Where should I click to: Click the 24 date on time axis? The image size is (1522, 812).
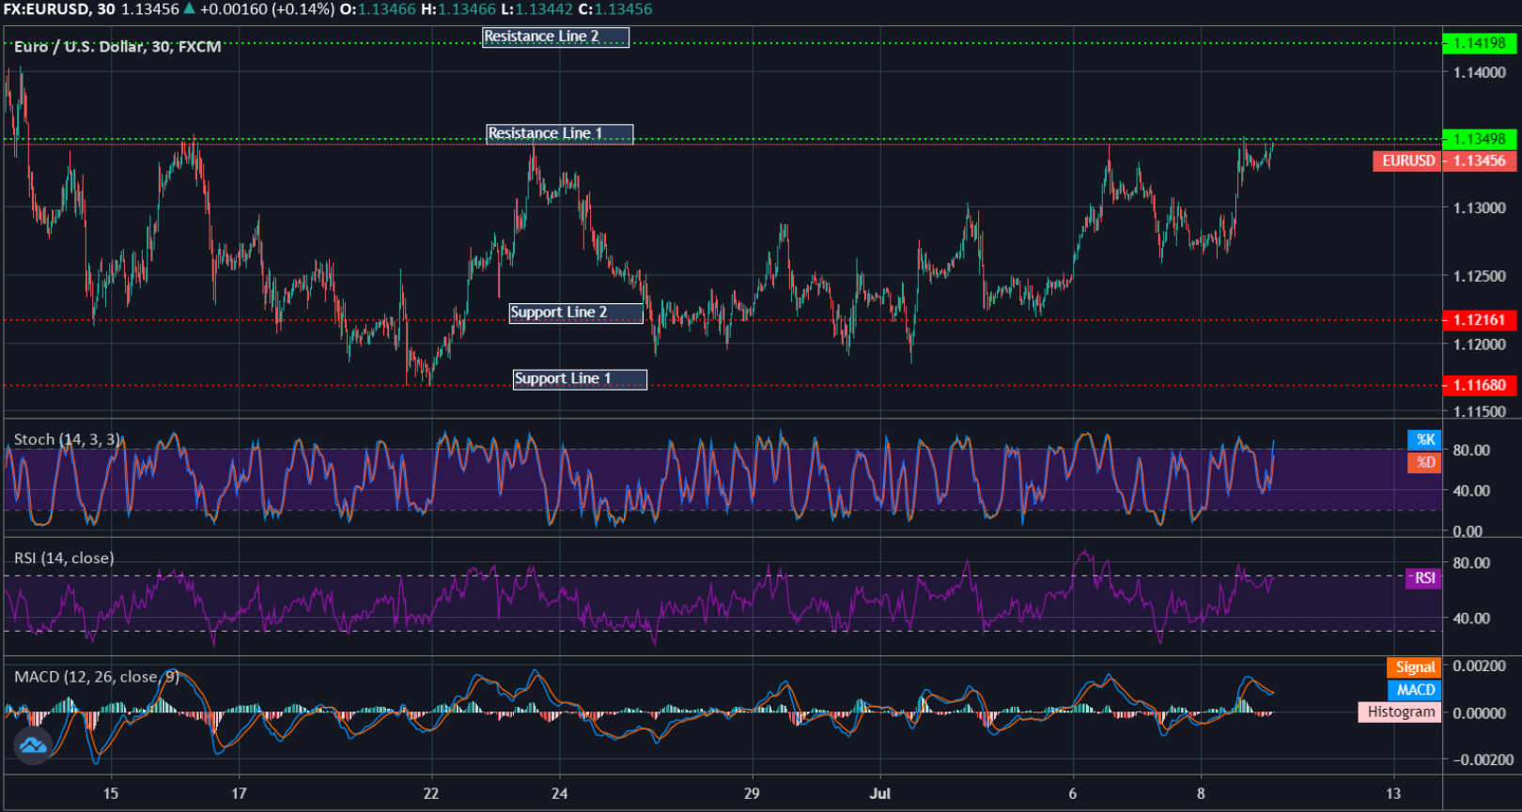coord(559,793)
